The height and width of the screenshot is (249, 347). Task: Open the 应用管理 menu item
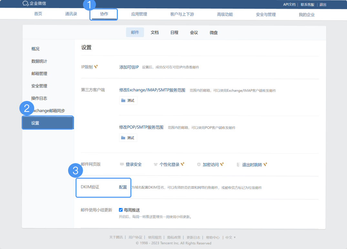coord(139,14)
